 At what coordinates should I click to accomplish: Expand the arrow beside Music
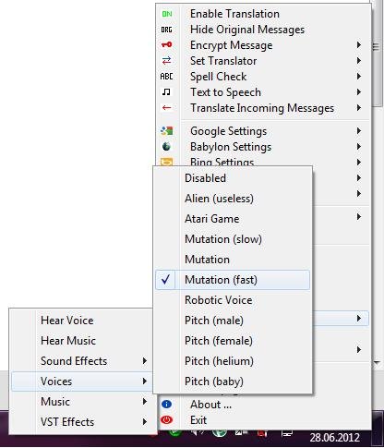pos(145,401)
